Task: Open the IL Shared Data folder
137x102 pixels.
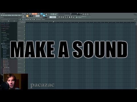Action: [5, 39]
